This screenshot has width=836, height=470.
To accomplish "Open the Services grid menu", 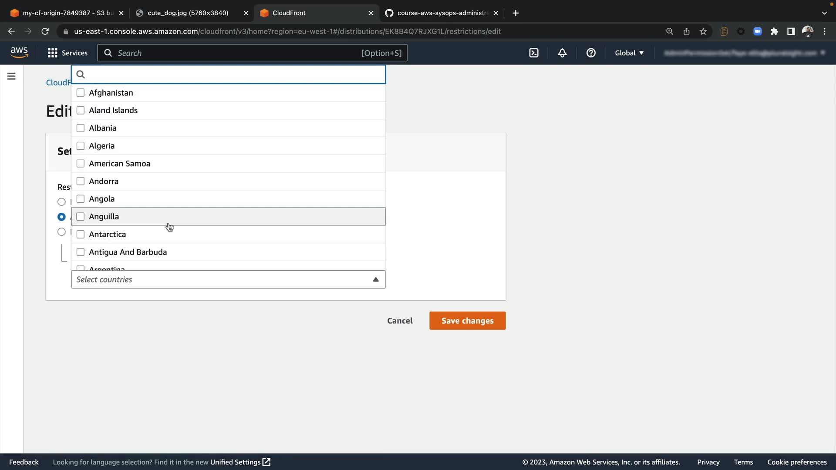I will pyautogui.click(x=67, y=53).
